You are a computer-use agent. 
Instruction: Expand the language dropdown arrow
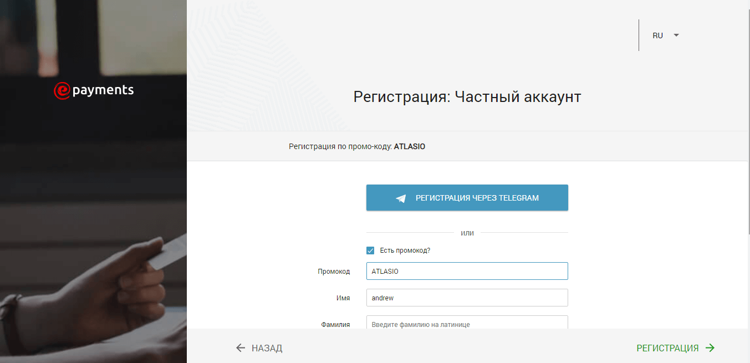676,35
